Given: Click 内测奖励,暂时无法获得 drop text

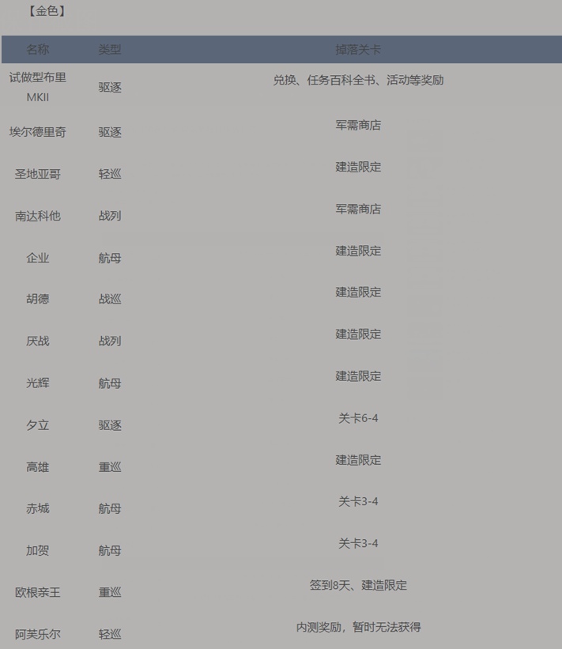Looking at the screenshot, I should (358, 627).
